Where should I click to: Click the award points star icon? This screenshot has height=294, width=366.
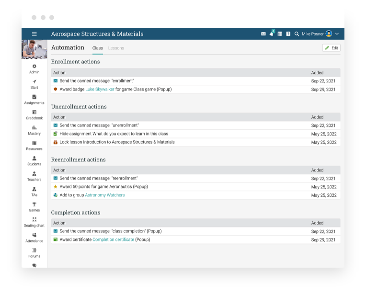[x=55, y=187]
